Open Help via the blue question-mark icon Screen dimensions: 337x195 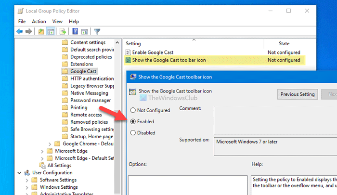point(75,32)
